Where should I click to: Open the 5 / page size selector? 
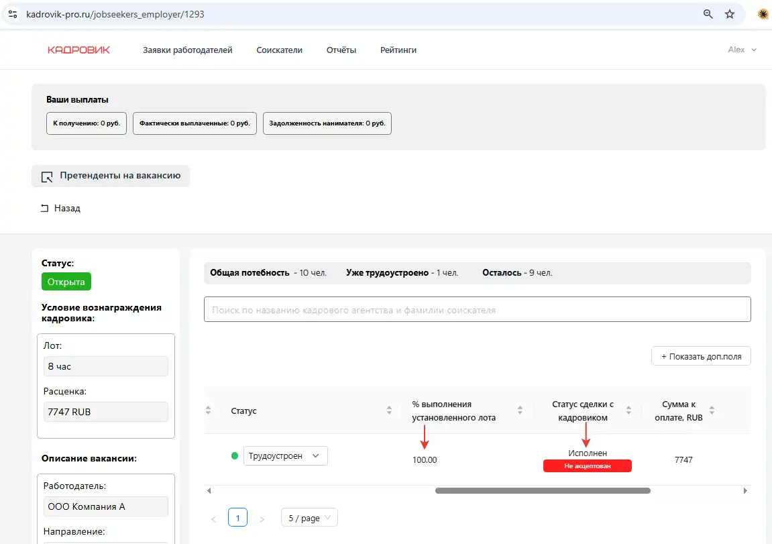pyautogui.click(x=309, y=518)
